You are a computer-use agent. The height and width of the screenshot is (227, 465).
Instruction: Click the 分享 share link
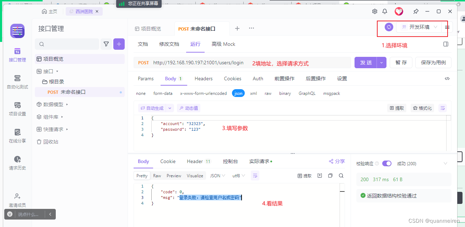click(x=337, y=161)
